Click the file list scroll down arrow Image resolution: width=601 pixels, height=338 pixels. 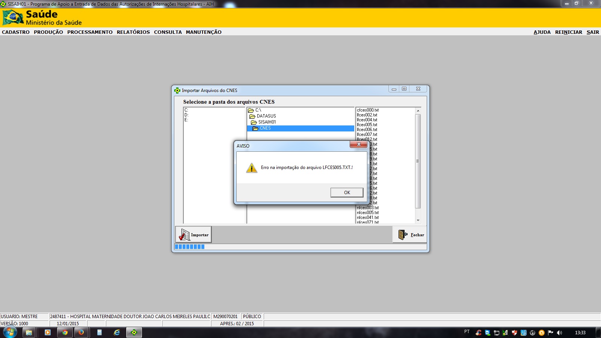[418, 220]
